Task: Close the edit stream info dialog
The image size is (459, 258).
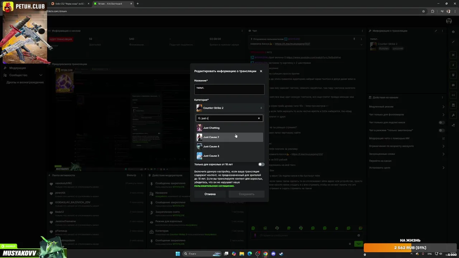Action: [261, 71]
